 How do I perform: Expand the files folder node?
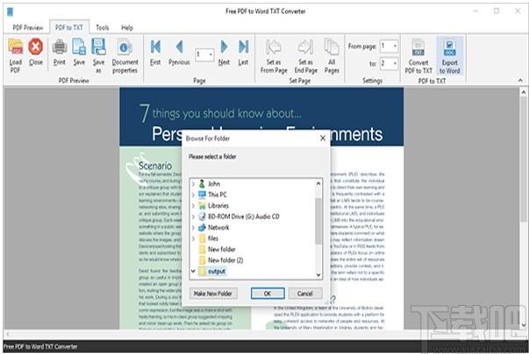click(193, 238)
